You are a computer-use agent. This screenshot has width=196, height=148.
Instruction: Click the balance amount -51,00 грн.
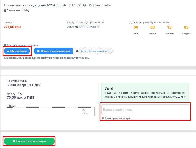[x=13, y=27]
